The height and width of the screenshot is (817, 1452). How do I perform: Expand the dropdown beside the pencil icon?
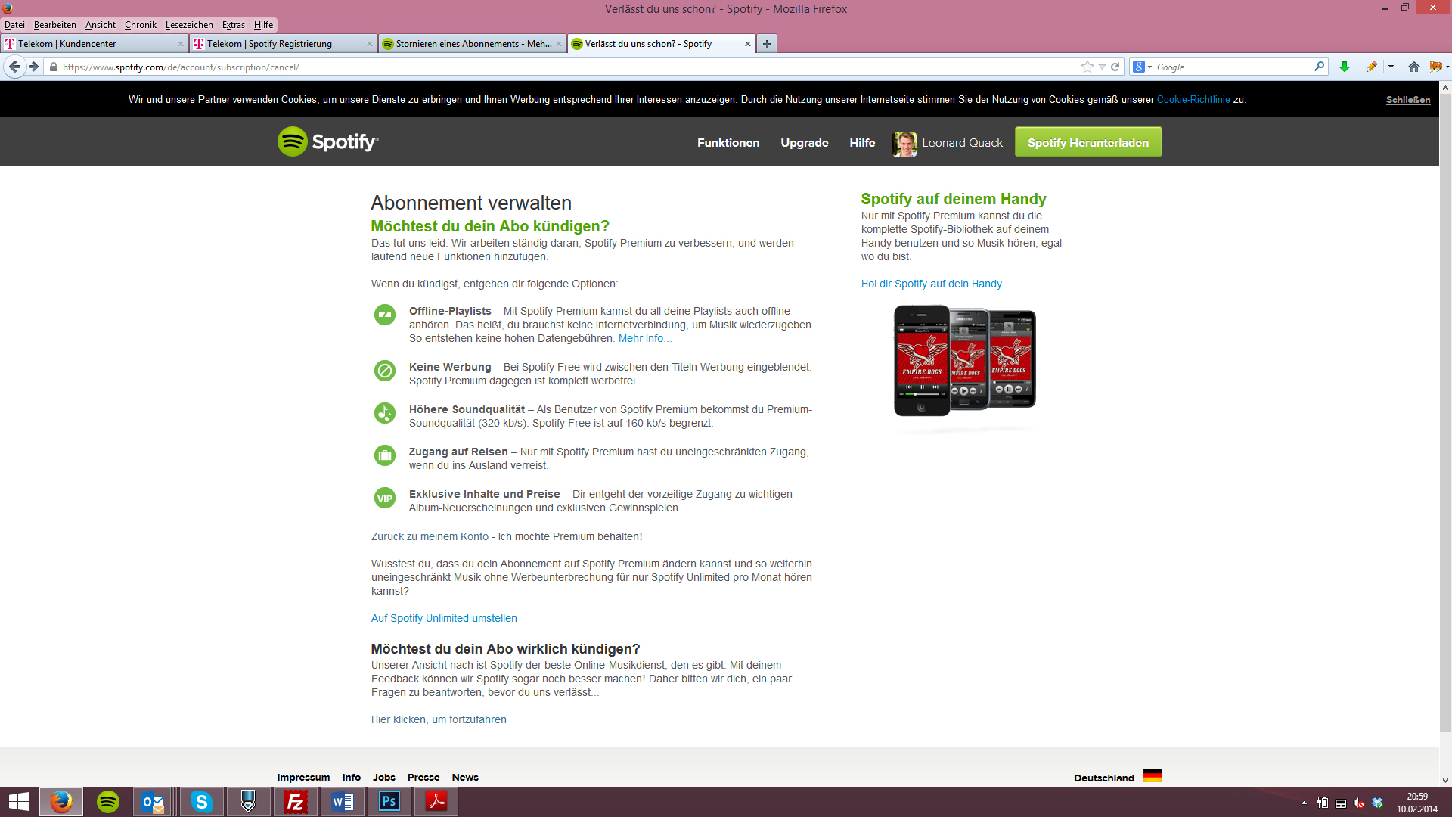point(1391,67)
